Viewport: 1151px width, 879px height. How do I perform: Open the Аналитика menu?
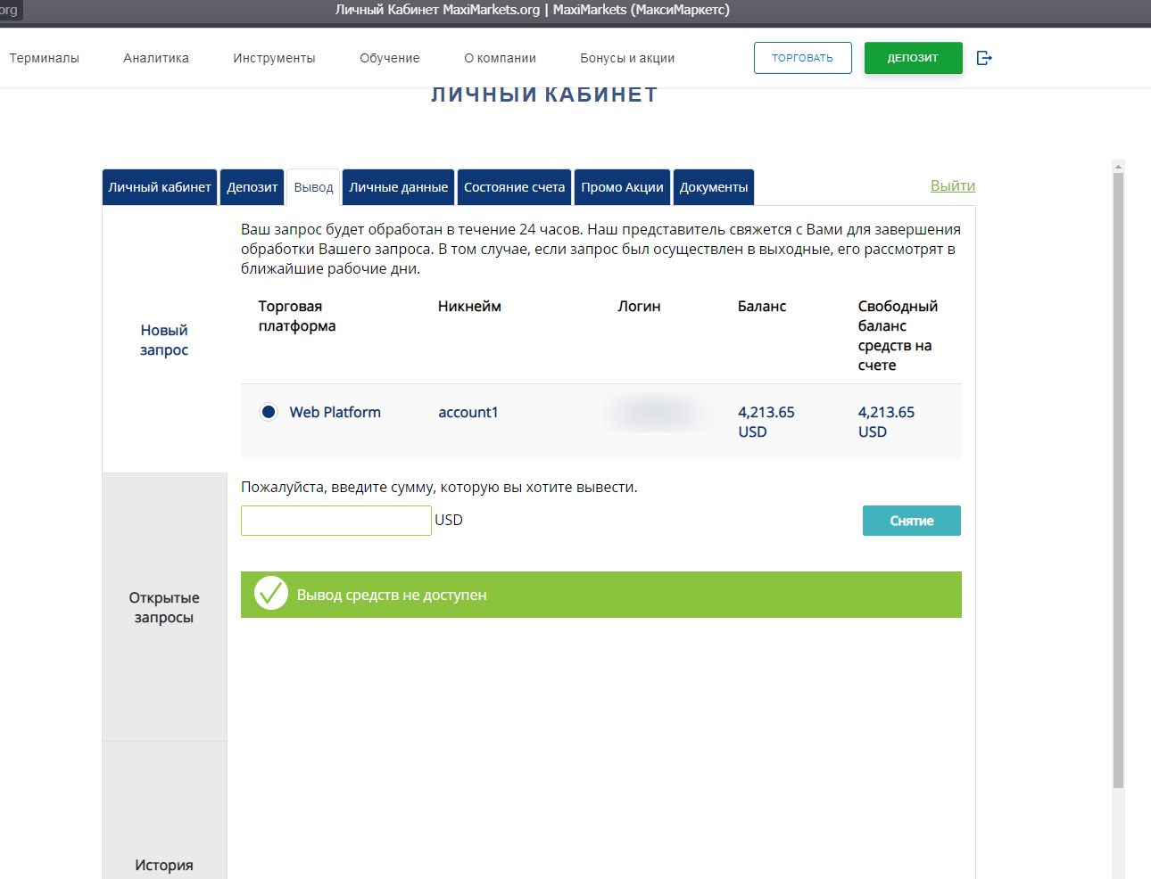[x=156, y=58]
